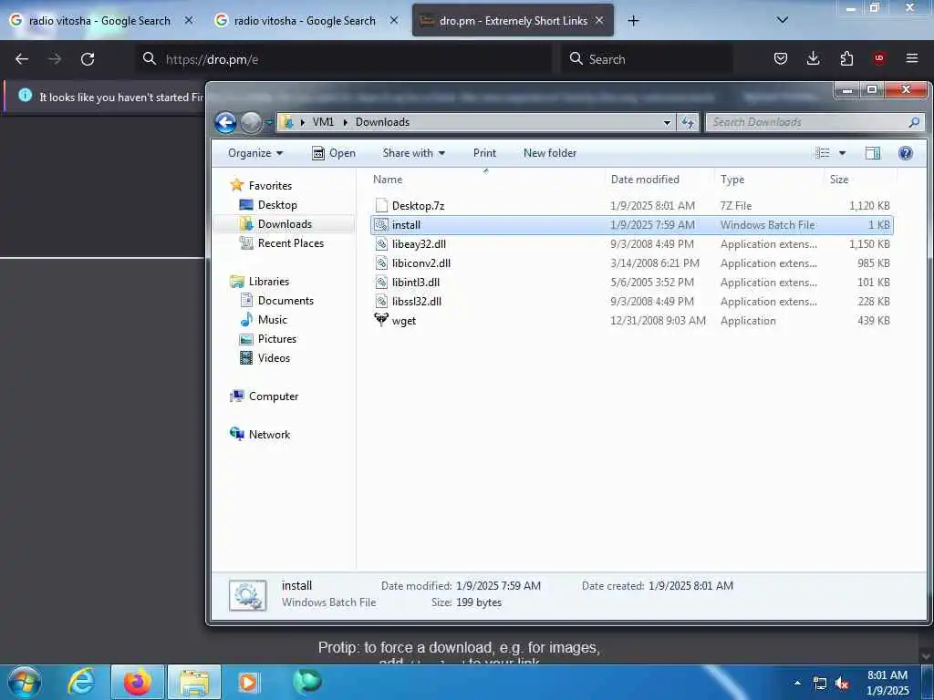Switch to first radio vitosha Google Search tab

coord(100,21)
